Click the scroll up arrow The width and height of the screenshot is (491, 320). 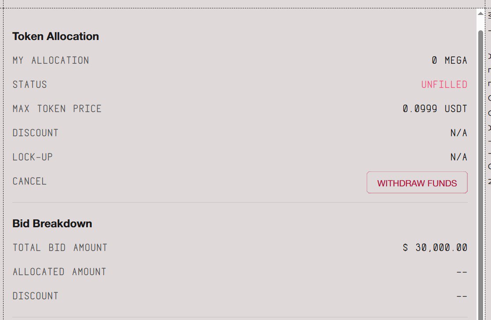pyautogui.click(x=480, y=14)
